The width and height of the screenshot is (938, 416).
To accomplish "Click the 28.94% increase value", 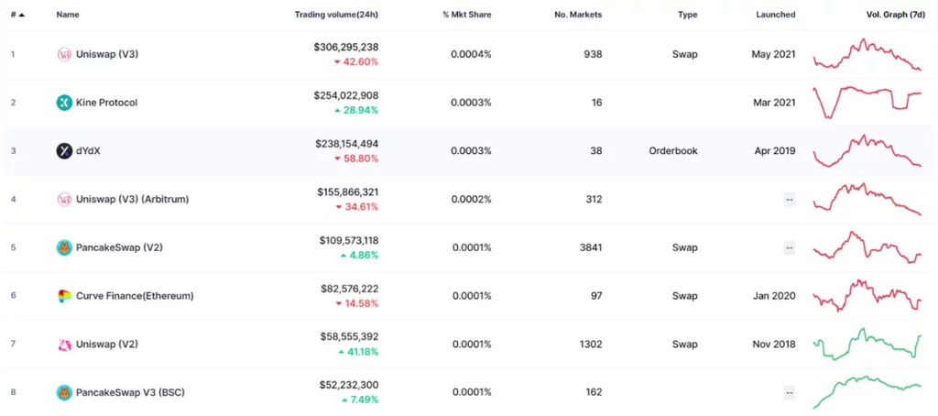I will (x=356, y=110).
